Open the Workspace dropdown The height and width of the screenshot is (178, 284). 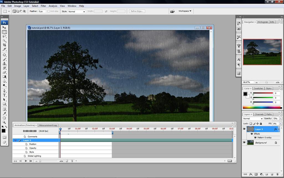pos(185,11)
